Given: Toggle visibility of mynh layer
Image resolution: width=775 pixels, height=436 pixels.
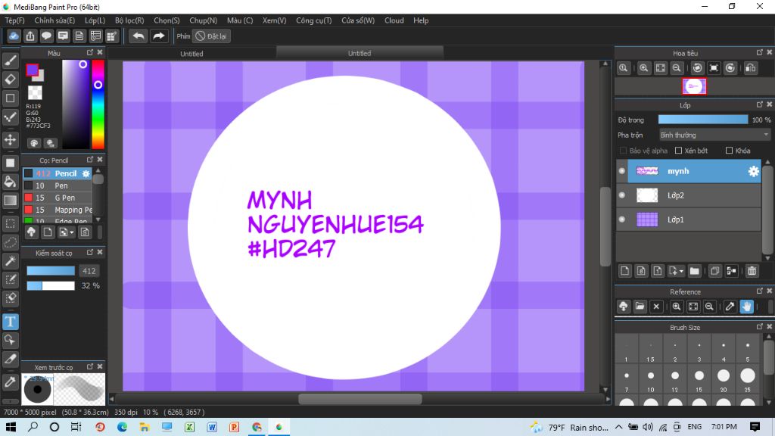Looking at the screenshot, I should pyautogui.click(x=622, y=171).
